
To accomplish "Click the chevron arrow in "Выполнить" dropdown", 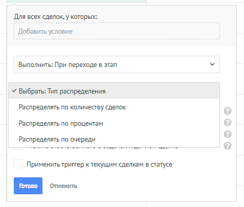I will pos(212,64).
